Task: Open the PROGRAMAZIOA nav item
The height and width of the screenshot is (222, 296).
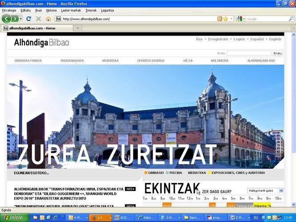Action: tap(72, 60)
